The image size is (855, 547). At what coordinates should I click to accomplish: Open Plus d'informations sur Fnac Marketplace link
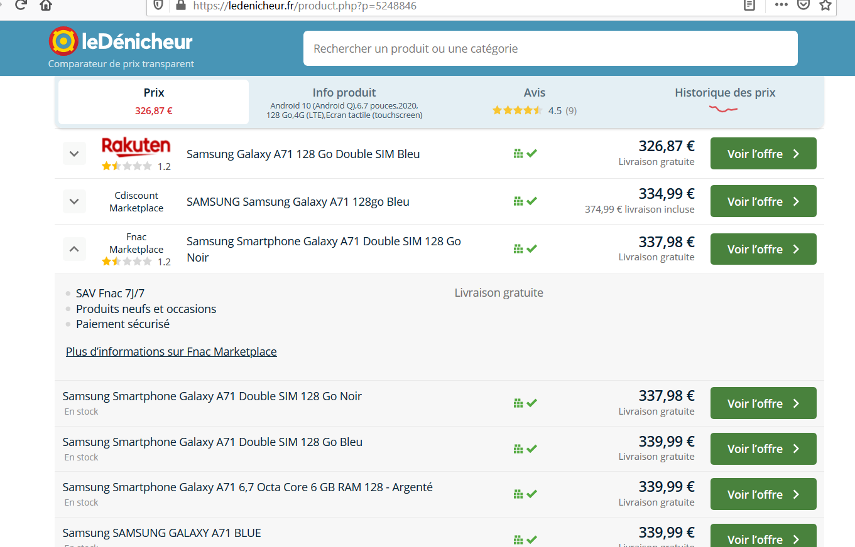[x=172, y=352]
